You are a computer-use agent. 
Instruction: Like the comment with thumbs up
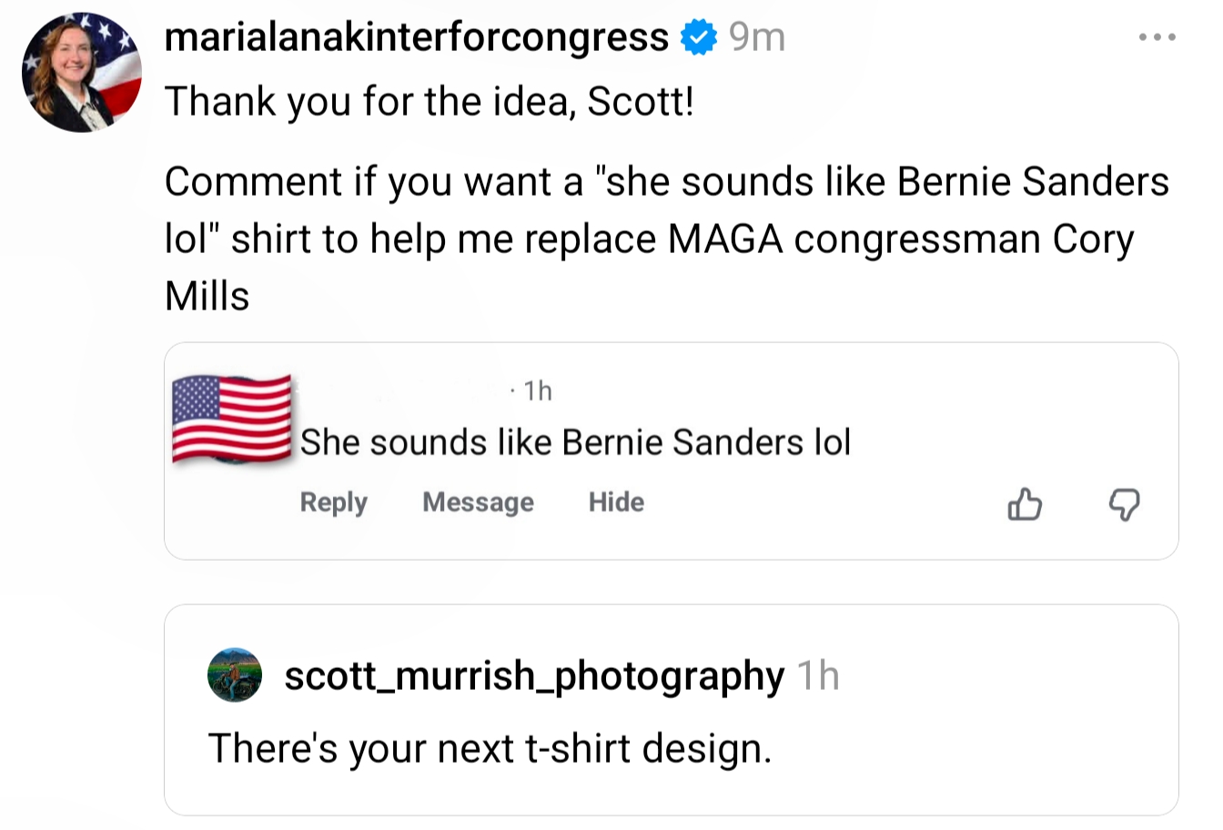tap(1024, 503)
